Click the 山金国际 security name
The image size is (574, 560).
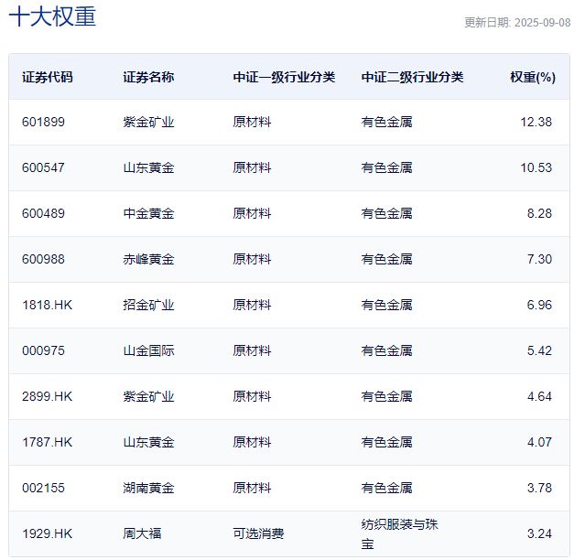click(x=148, y=350)
